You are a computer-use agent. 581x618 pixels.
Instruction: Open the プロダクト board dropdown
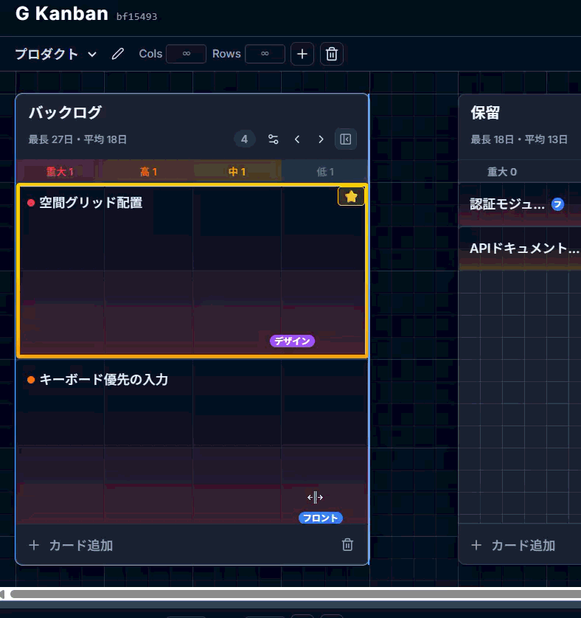coord(55,54)
